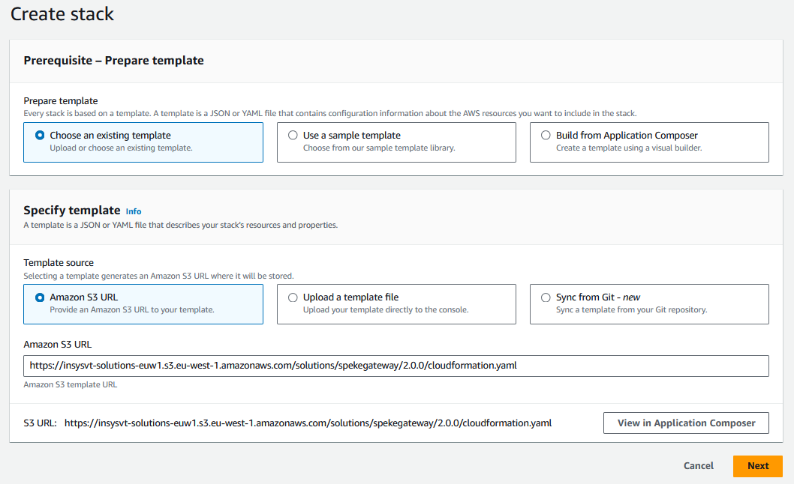794x484 pixels.
Task: Click the View in Application Composer button
Action: [685, 423]
